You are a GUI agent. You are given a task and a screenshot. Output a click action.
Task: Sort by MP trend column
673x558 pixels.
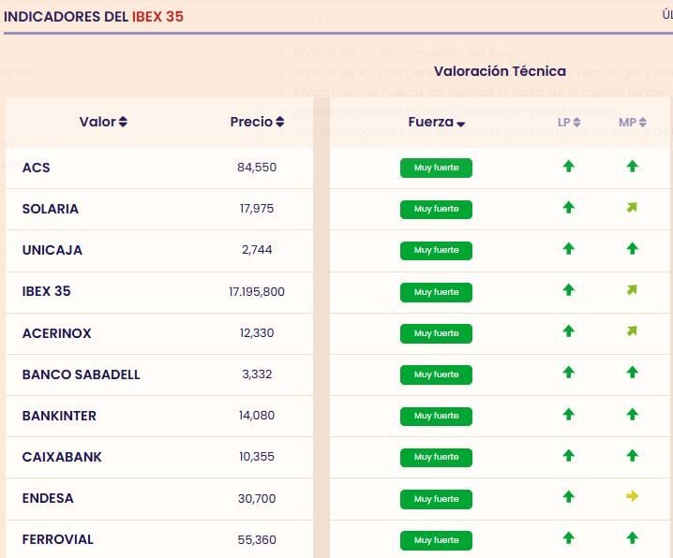pyautogui.click(x=633, y=122)
